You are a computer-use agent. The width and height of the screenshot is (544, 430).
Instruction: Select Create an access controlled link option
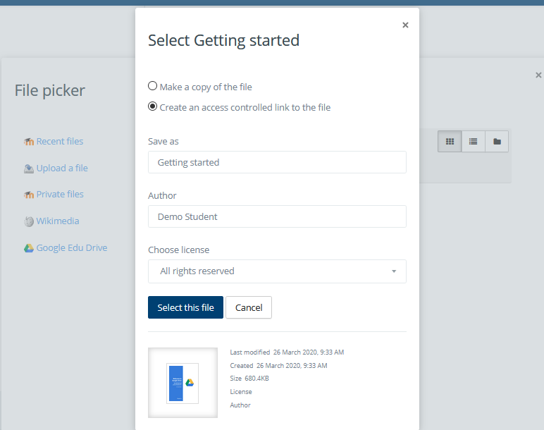click(153, 107)
